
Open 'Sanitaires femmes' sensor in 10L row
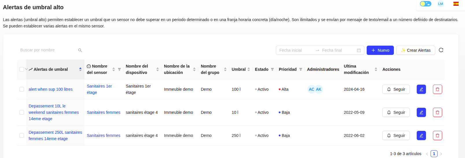click(x=104, y=112)
